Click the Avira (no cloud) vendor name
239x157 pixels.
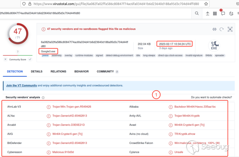coord(139,134)
